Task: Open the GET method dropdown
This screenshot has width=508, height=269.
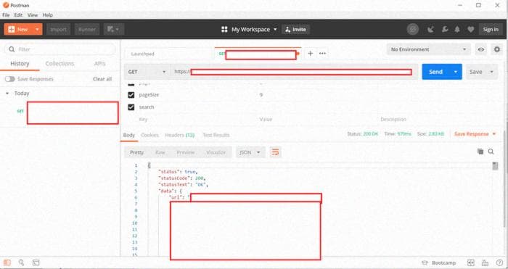Action: tap(147, 72)
